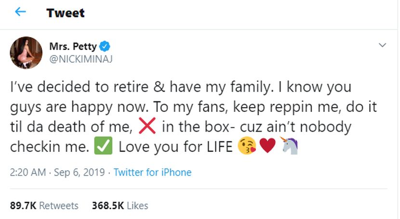View the 89.7K Retweets list
Screen dimensions: 400x219
44,205
